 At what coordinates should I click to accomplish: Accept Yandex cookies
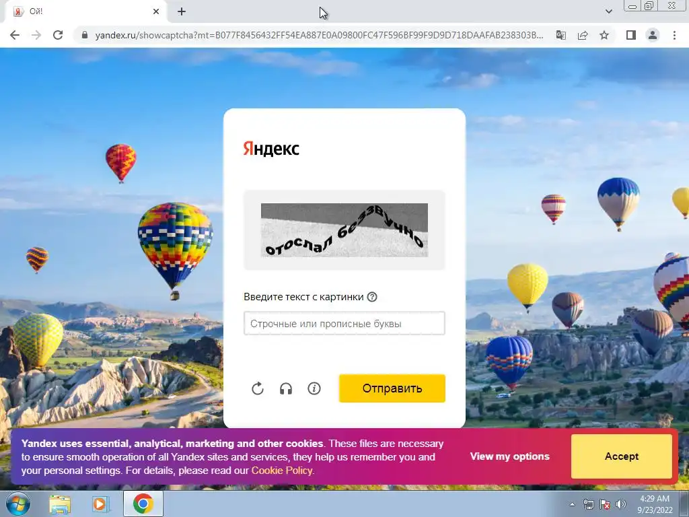pyautogui.click(x=621, y=456)
